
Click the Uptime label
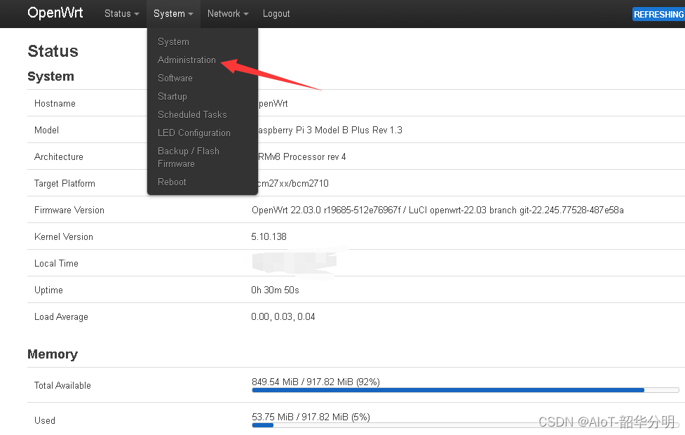click(48, 290)
